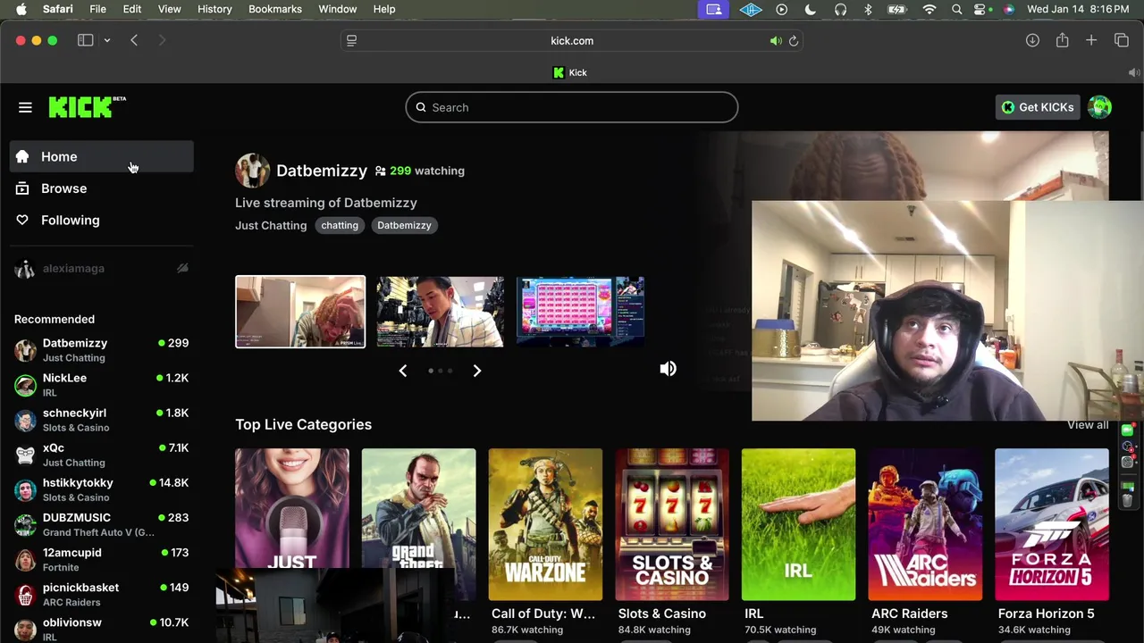1144x643 pixels.
Task: Open a new Safari tab
Action: pos(1091,40)
